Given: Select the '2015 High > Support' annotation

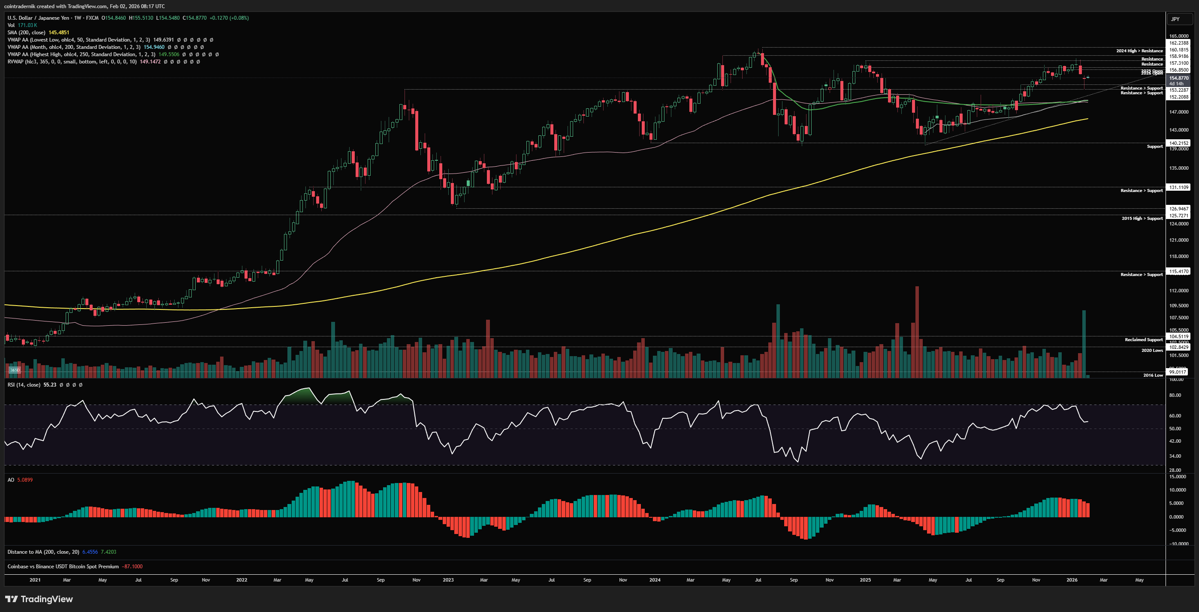Looking at the screenshot, I should [1142, 218].
